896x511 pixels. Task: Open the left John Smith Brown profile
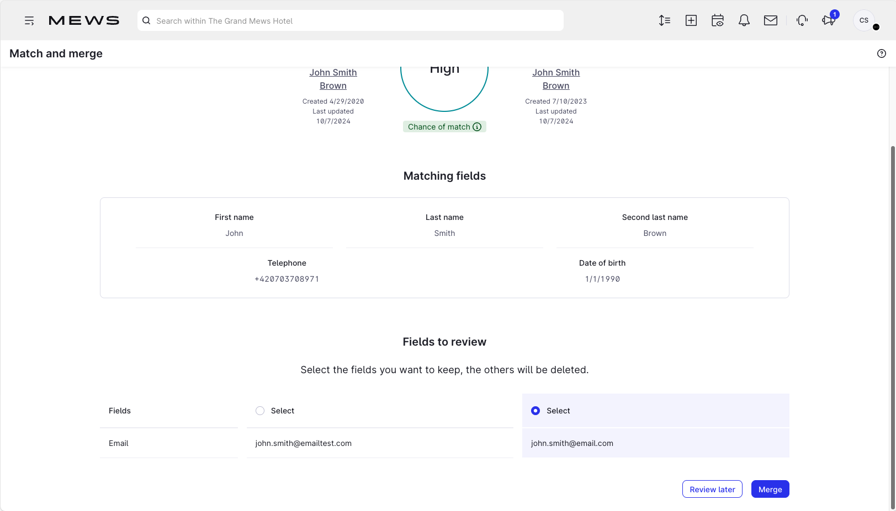click(333, 79)
